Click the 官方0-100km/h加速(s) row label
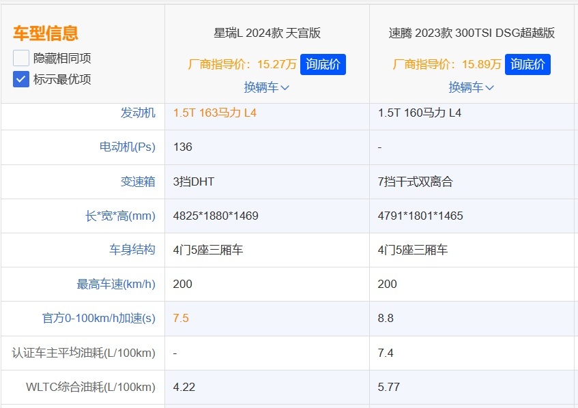This screenshot has height=408, width=578. [99, 319]
